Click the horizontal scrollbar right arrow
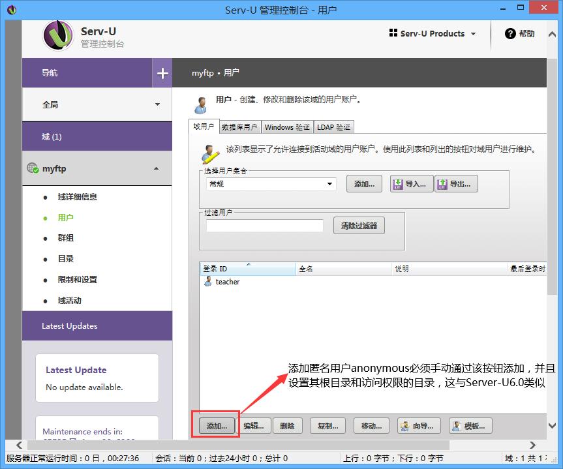 tap(532, 446)
